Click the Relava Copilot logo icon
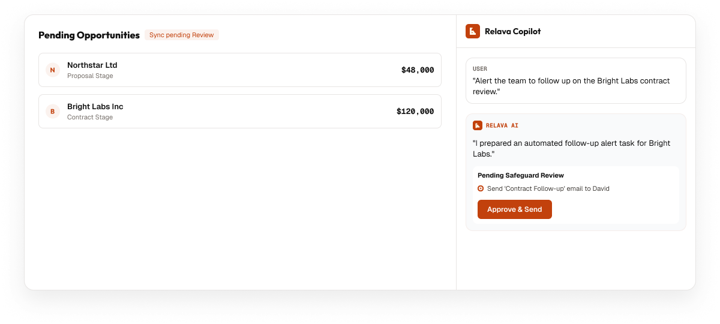 (473, 31)
